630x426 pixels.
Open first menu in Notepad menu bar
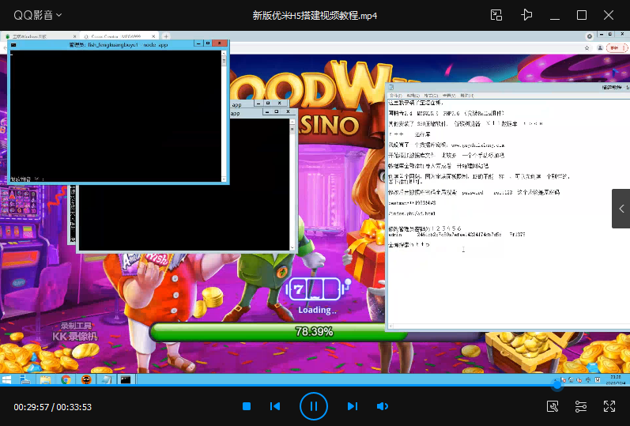pyautogui.click(x=396, y=96)
